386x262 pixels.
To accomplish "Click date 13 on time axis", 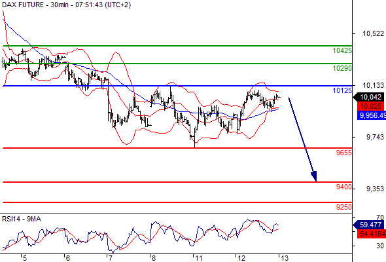I will (285, 258).
